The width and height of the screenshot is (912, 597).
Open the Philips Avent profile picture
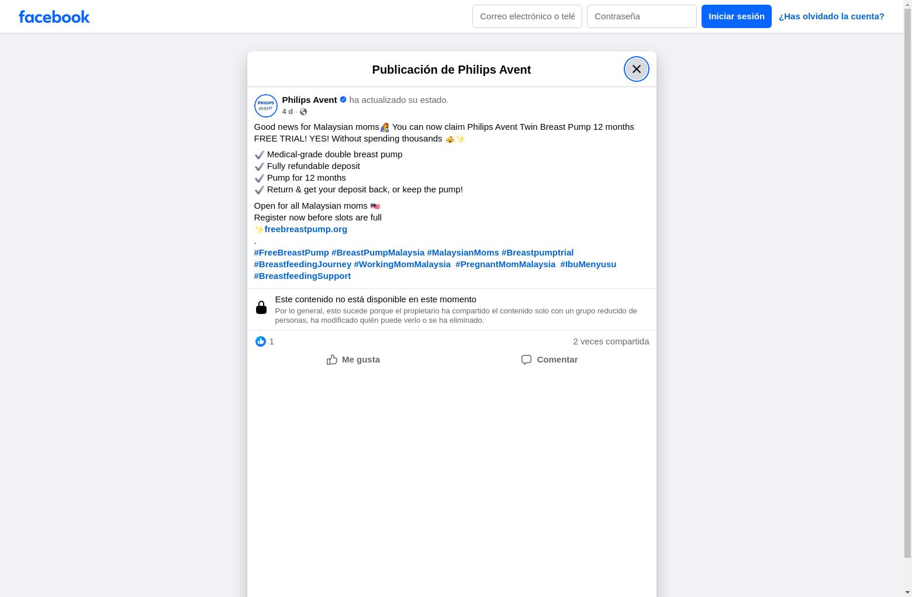click(266, 106)
